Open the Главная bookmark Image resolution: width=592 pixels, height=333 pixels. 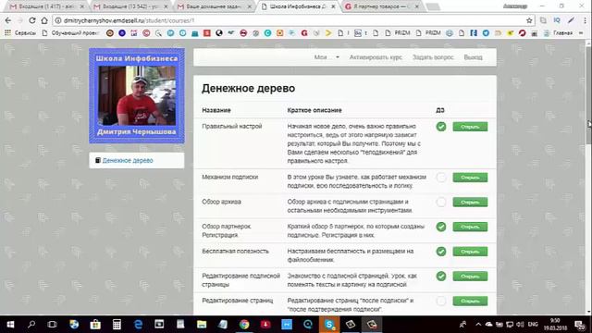tap(559, 33)
